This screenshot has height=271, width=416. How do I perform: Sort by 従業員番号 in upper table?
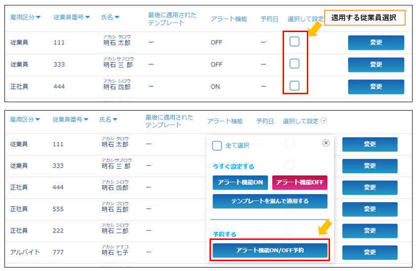(72, 17)
